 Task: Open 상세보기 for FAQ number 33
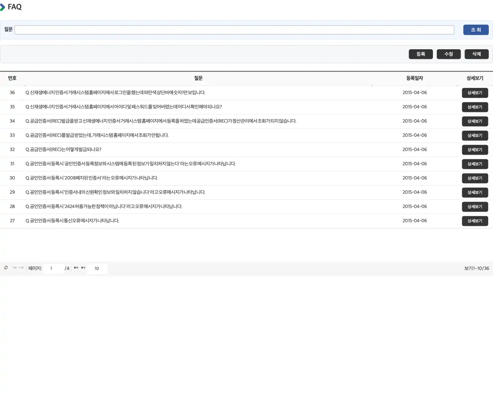pos(475,135)
